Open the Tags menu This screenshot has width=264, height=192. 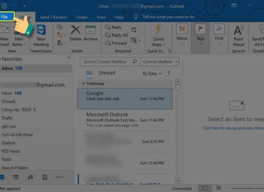pos(200,35)
